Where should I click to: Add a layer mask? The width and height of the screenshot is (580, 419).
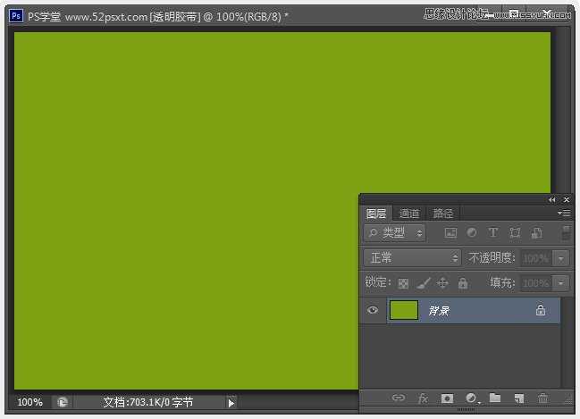pyautogui.click(x=447, y=398)
